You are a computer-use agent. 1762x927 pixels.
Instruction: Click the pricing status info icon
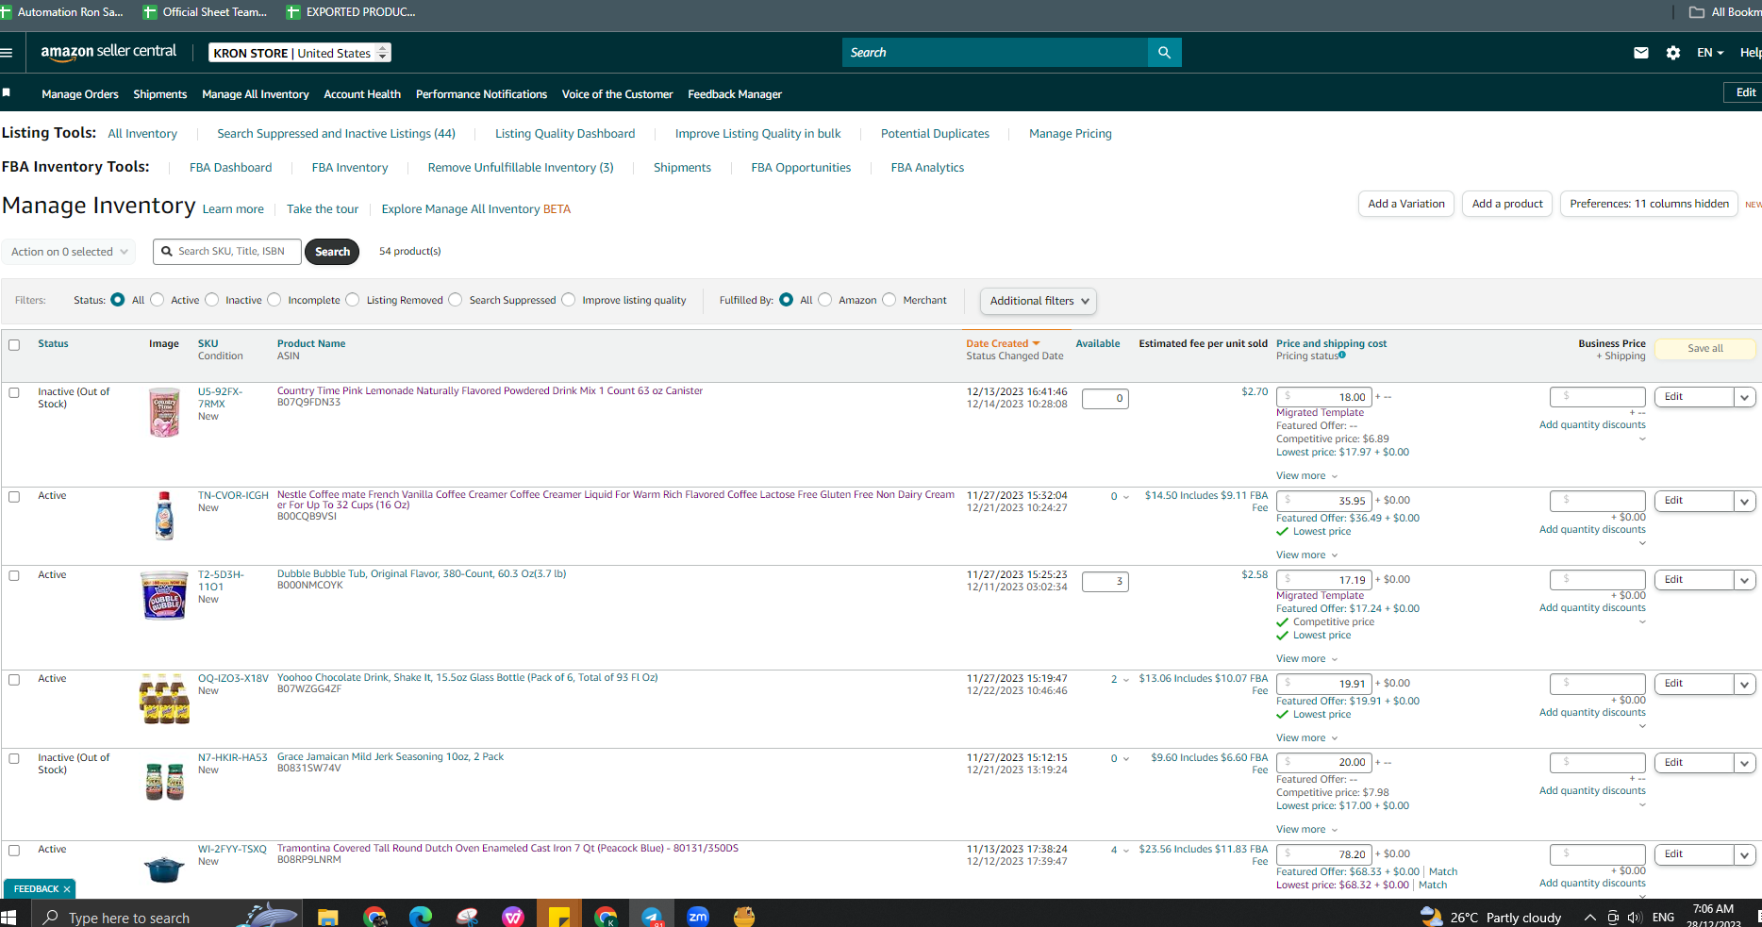pos(1342,356)
